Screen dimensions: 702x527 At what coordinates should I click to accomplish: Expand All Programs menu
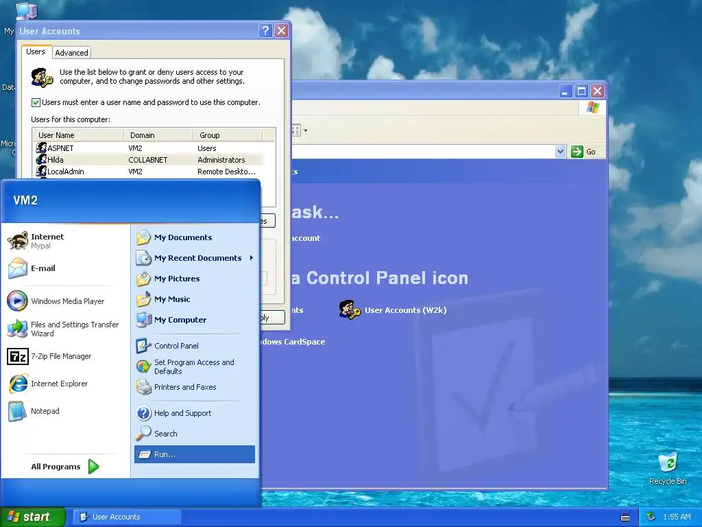65,467
